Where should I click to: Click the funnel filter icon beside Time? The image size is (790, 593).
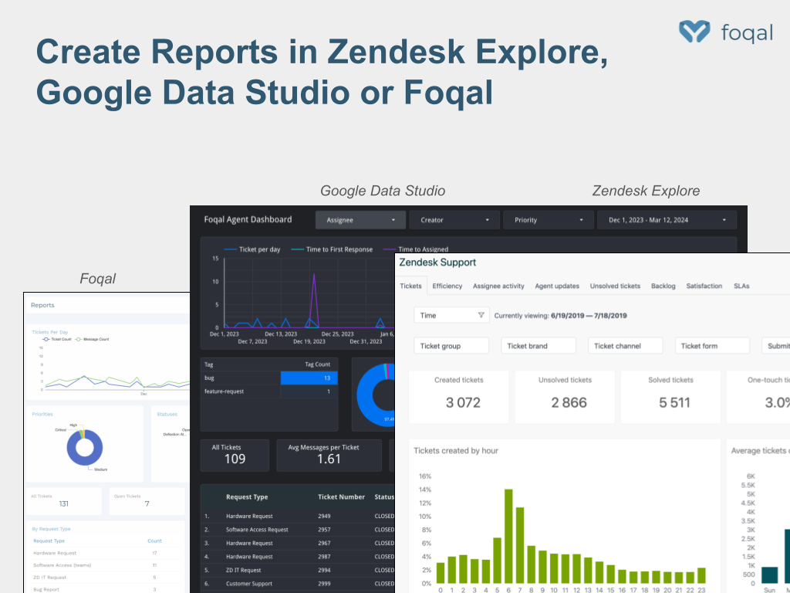[481, 315]
